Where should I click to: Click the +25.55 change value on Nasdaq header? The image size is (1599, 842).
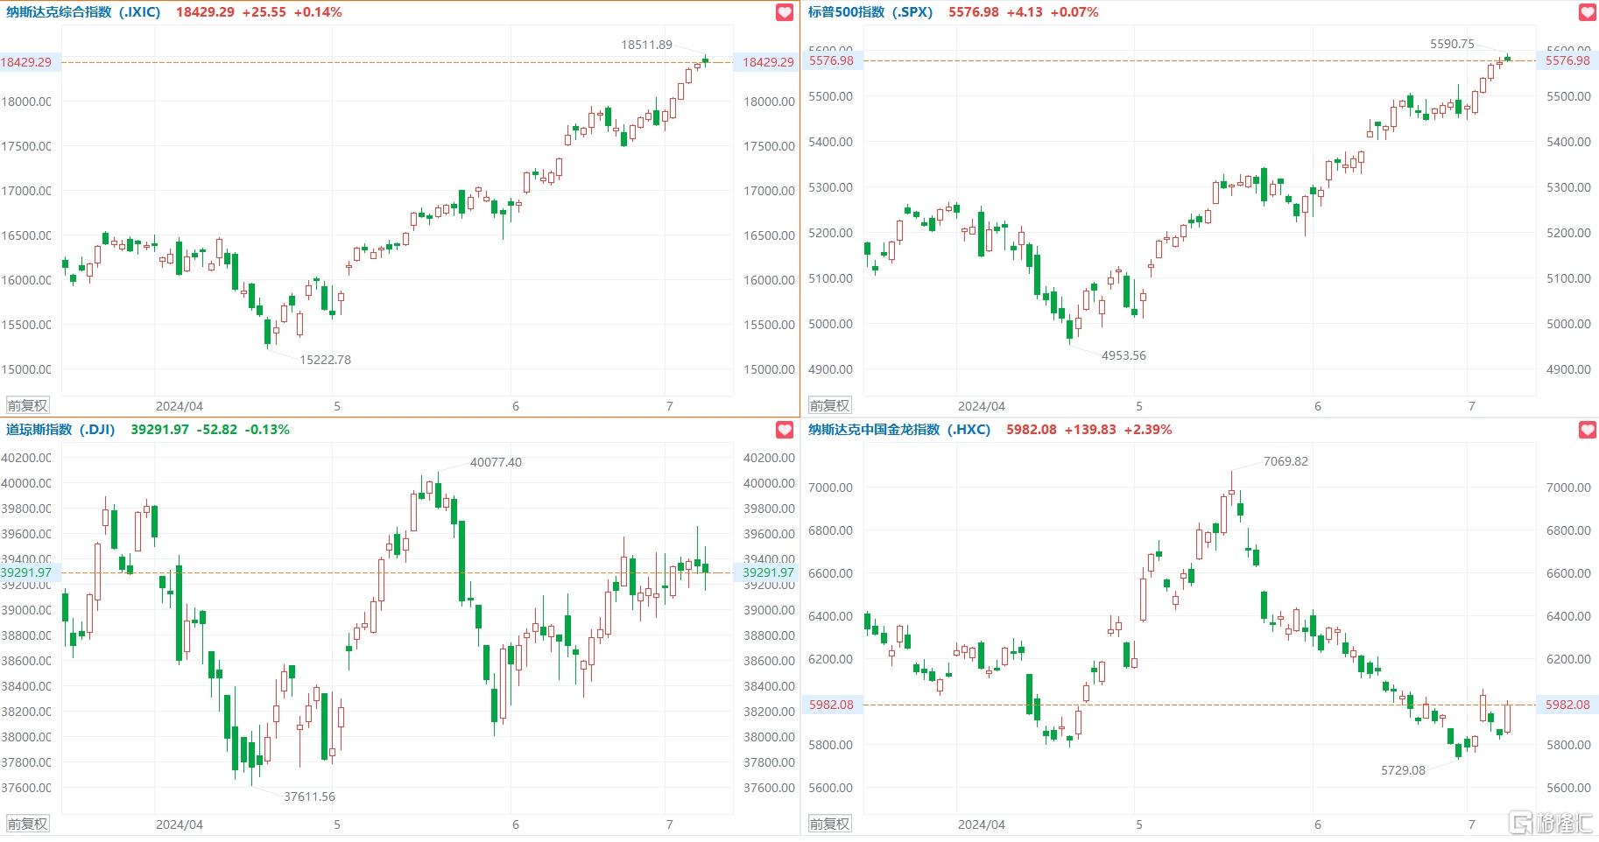(264, 12)
